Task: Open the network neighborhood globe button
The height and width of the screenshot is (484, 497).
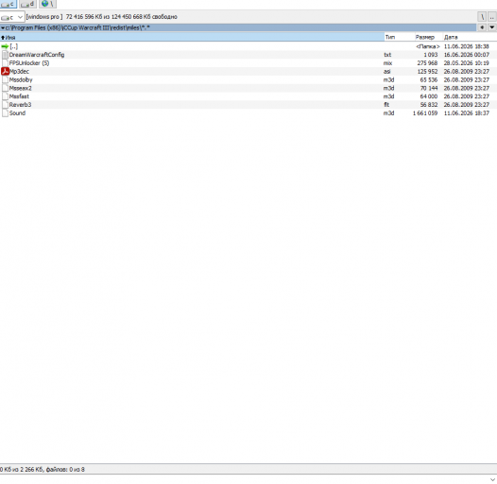Action: 47,4
